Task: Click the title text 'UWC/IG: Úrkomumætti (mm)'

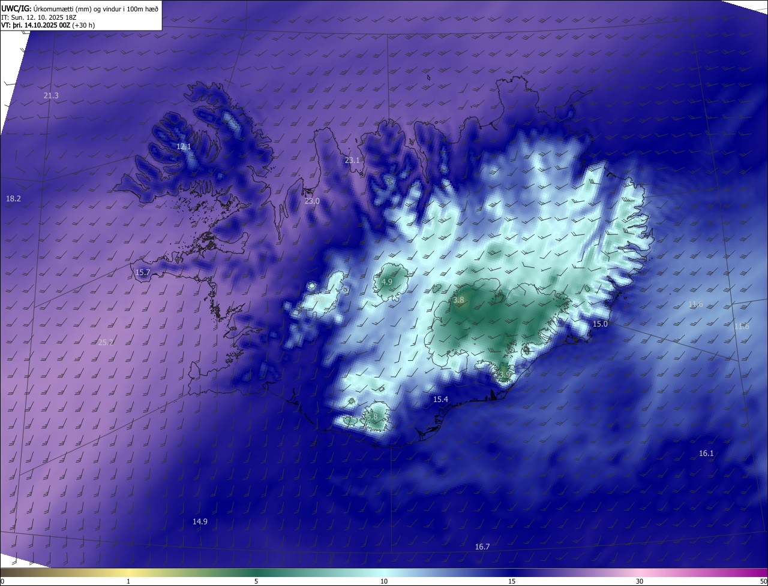Action: click(46, 8)
